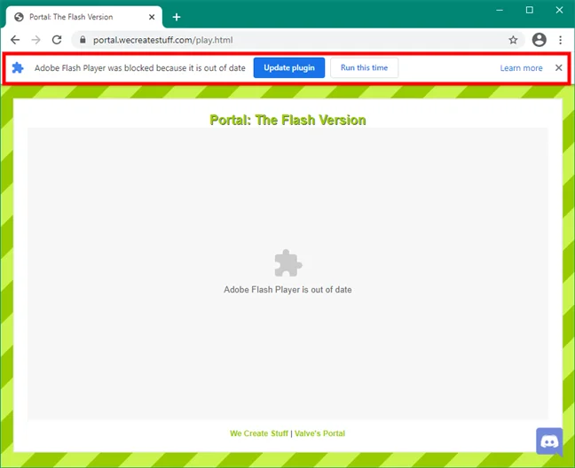Viewport: 575px width, 468px height.
Task: Open the Discord chat widget icon
Action: (x=549, y=441)
